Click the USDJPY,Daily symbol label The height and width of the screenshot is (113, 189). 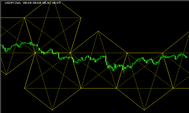pos(12,3)
